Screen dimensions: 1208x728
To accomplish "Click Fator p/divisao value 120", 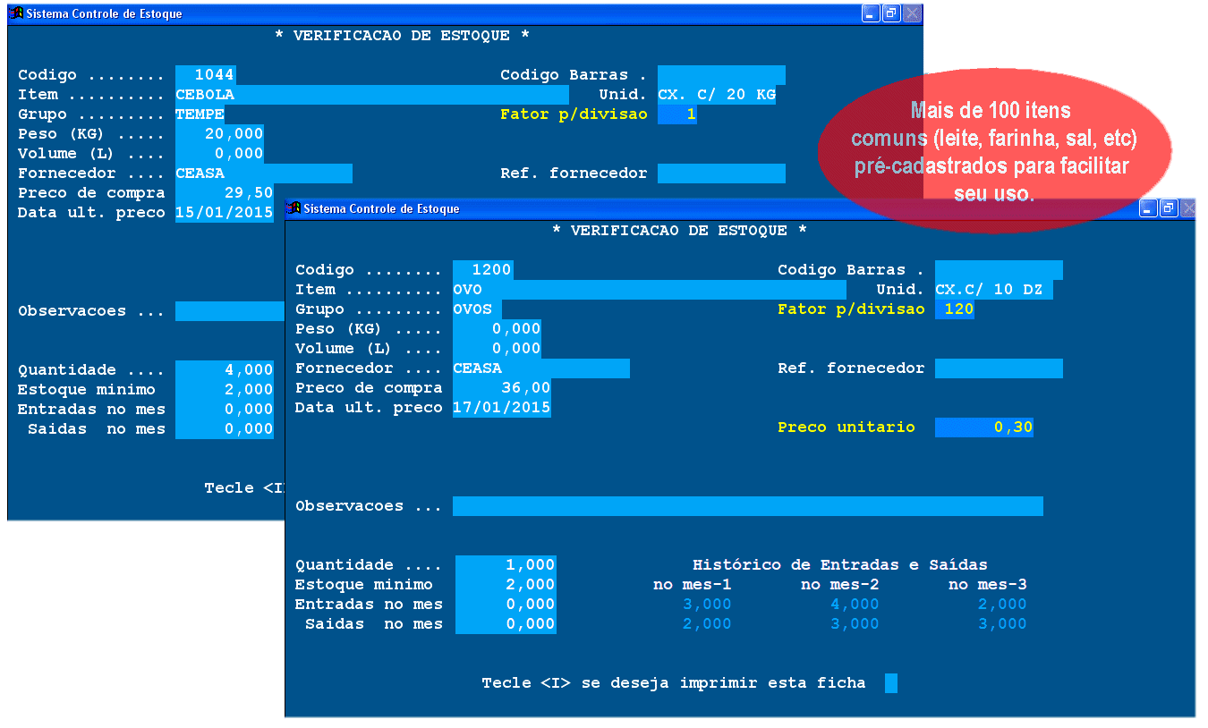I will (x=955, y=309).
